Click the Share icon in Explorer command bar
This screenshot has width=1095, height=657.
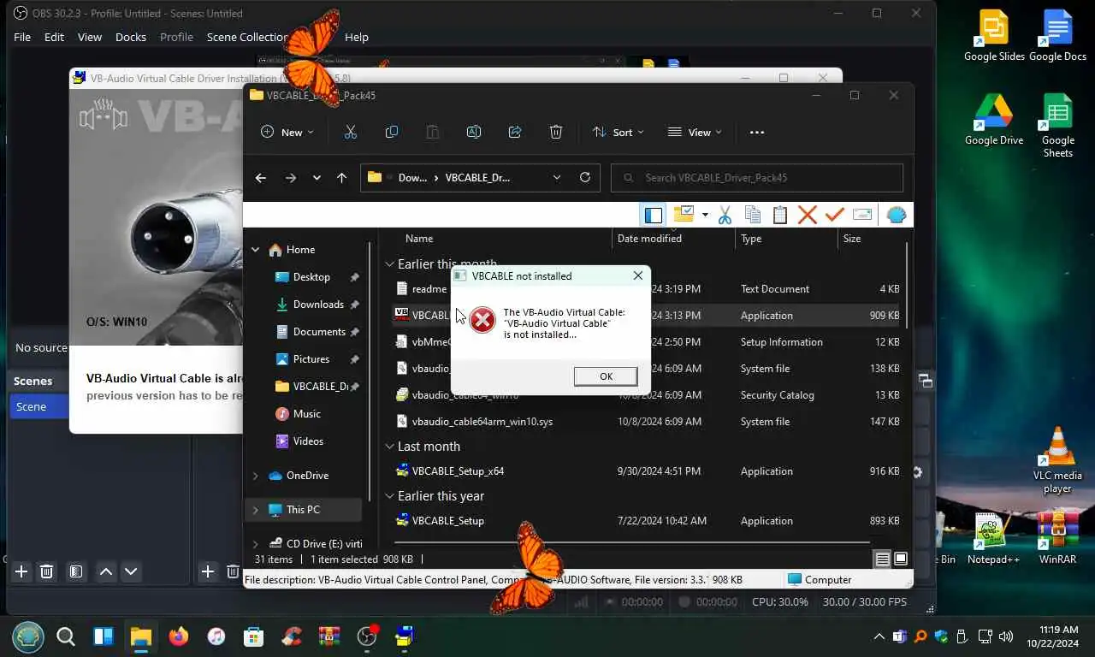pyautogui.click(x=515, y=132)
